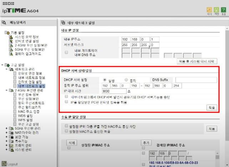This screenshot has width=229, height=167.
Task: Expand the 트래픽 관리 tree node
Action: coord(6,145)
